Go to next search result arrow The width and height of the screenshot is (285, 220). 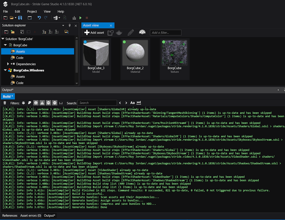pyautogui.click(x=126, y=103)
